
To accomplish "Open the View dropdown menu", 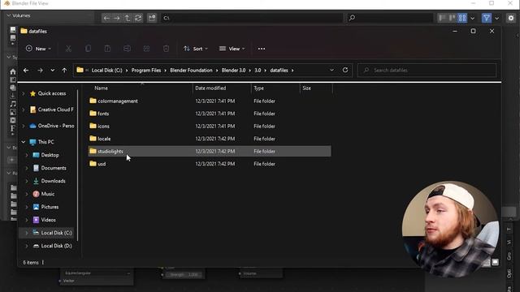I will [x=232, y=49].
